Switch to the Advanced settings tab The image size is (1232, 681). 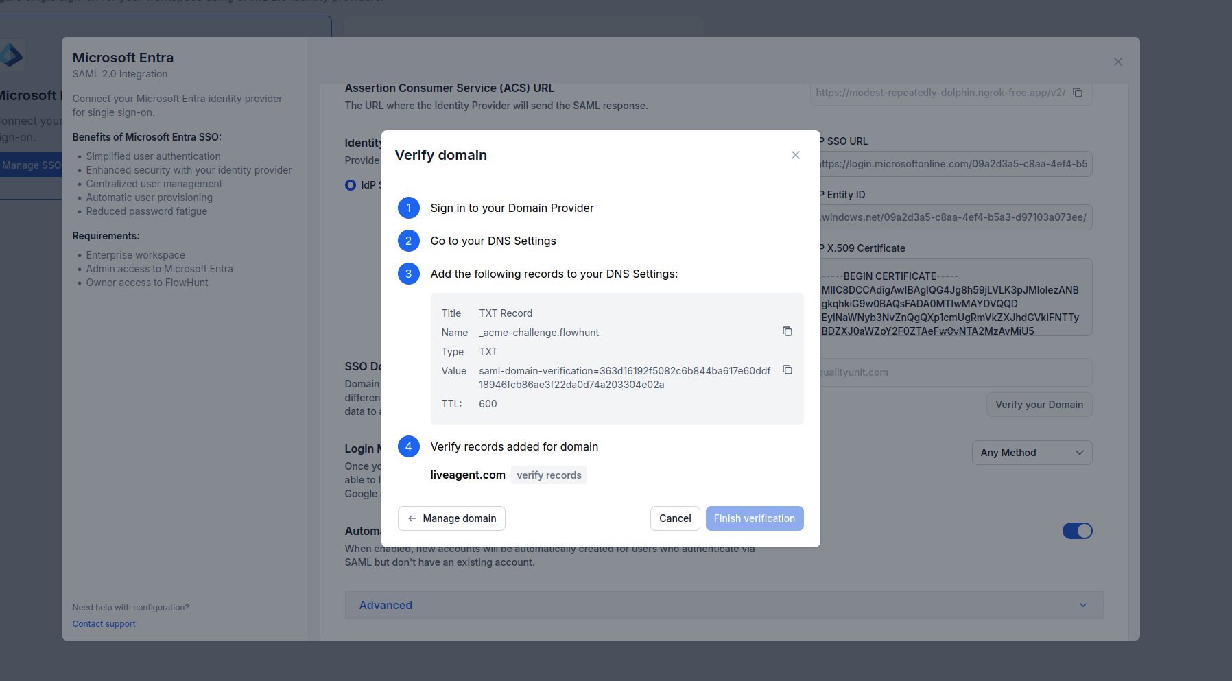click(386, 605)
